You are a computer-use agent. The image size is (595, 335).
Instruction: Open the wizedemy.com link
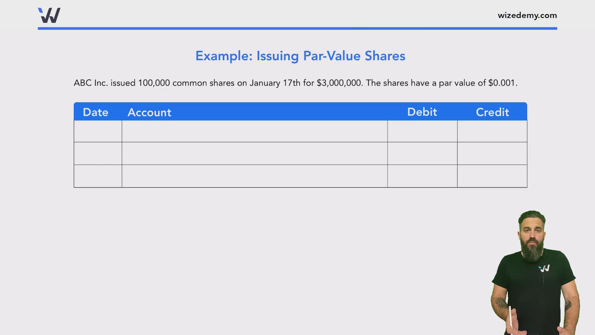tap(527, 15)
